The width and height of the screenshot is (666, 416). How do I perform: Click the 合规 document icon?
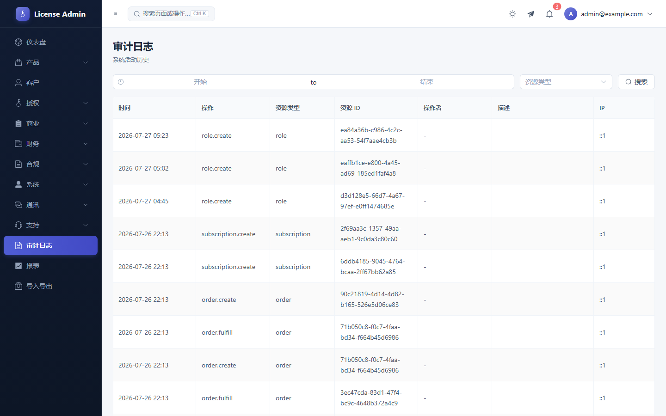[x=18, y=164]
